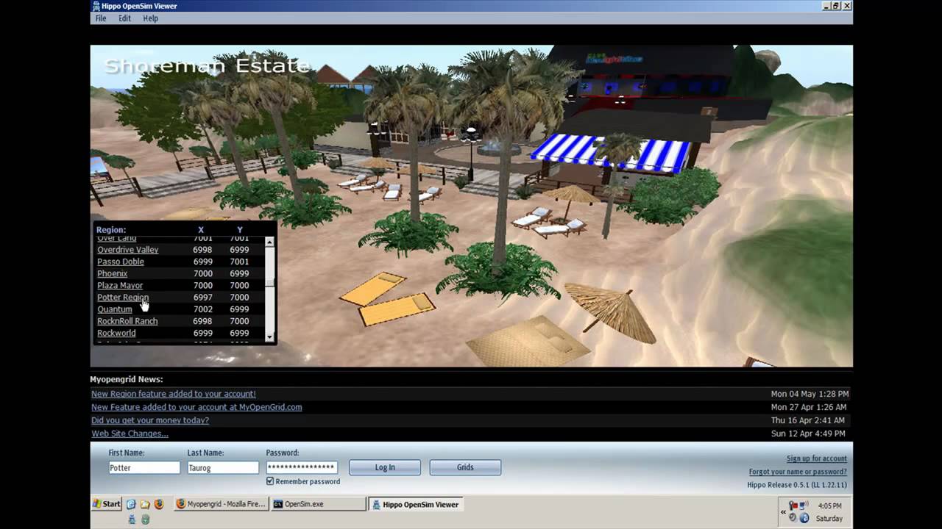Click the blue round 'a' tray icon
This screenshot has width=942, height=529.
click(x=804, y=518)
